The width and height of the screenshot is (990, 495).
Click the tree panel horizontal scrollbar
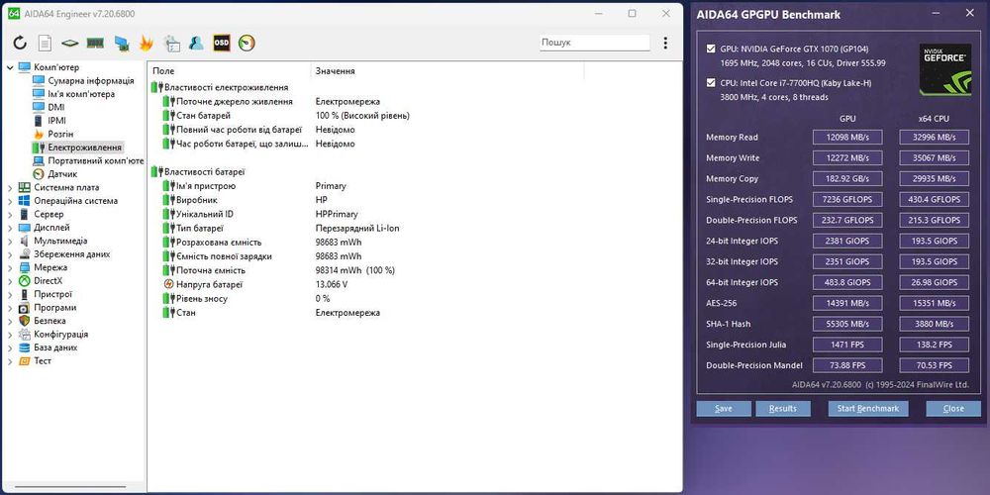pyautogui.click(x=70, y=487)
